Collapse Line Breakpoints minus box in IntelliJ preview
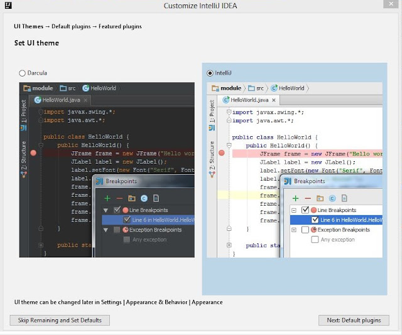 294,211
